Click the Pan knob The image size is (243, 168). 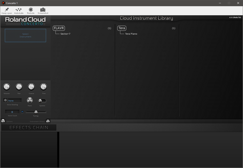pyautogui.click(x=19, y=87)
